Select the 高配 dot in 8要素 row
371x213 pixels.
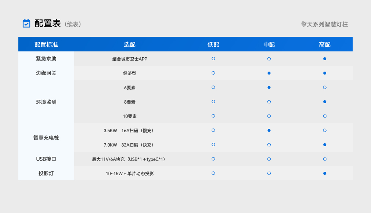coord(325,102)
